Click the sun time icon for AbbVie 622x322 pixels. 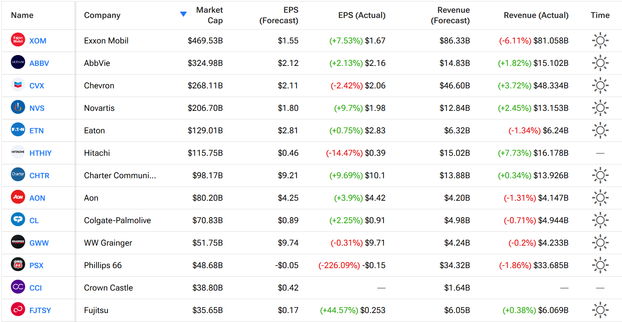pyautogui.click(x=600, y=63)
